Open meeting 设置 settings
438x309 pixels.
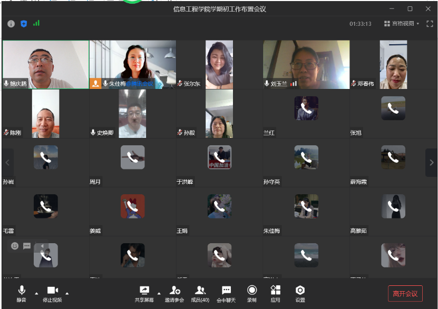tap(300, 294)
